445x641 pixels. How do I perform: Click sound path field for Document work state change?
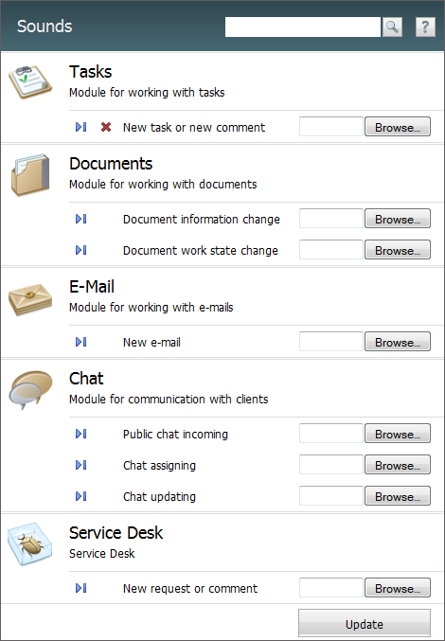[331, 250]
